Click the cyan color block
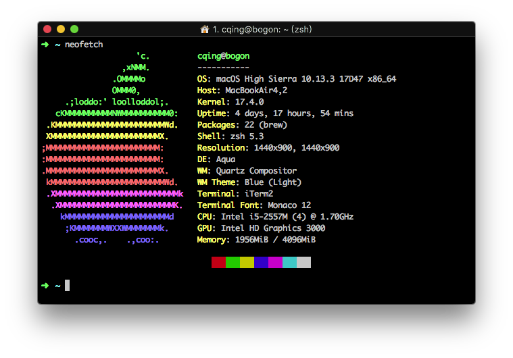513x358 pixels. (x=289, y=263)
